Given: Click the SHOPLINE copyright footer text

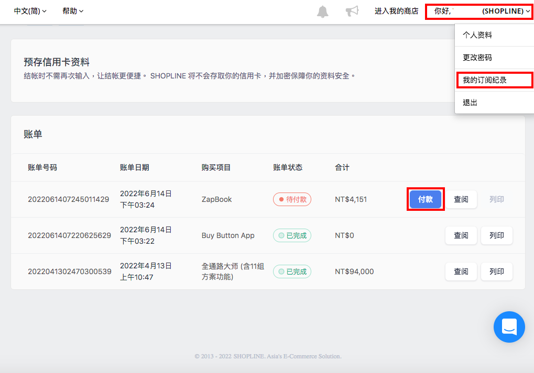Looking at the screenshot, I should coord(268,356).
